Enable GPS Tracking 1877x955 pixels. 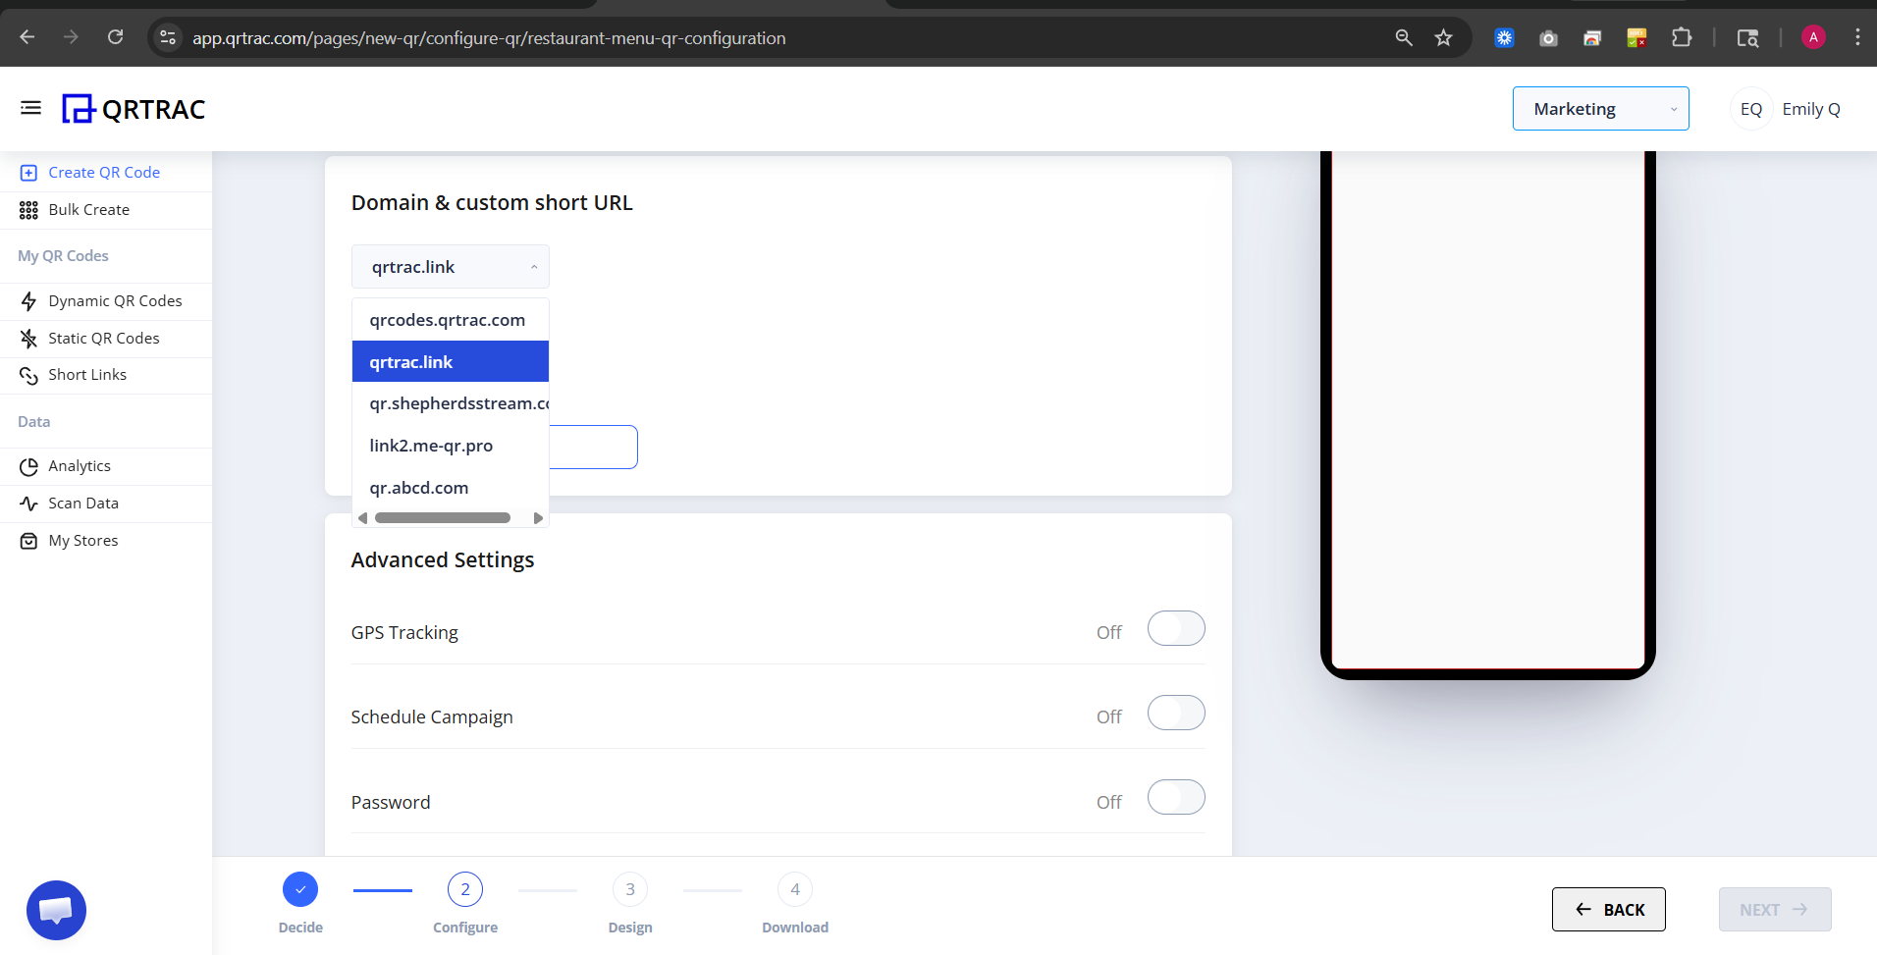coord(1175,628)
